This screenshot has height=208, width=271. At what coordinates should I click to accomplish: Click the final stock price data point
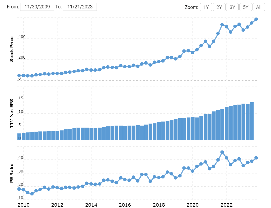point(256,19)
